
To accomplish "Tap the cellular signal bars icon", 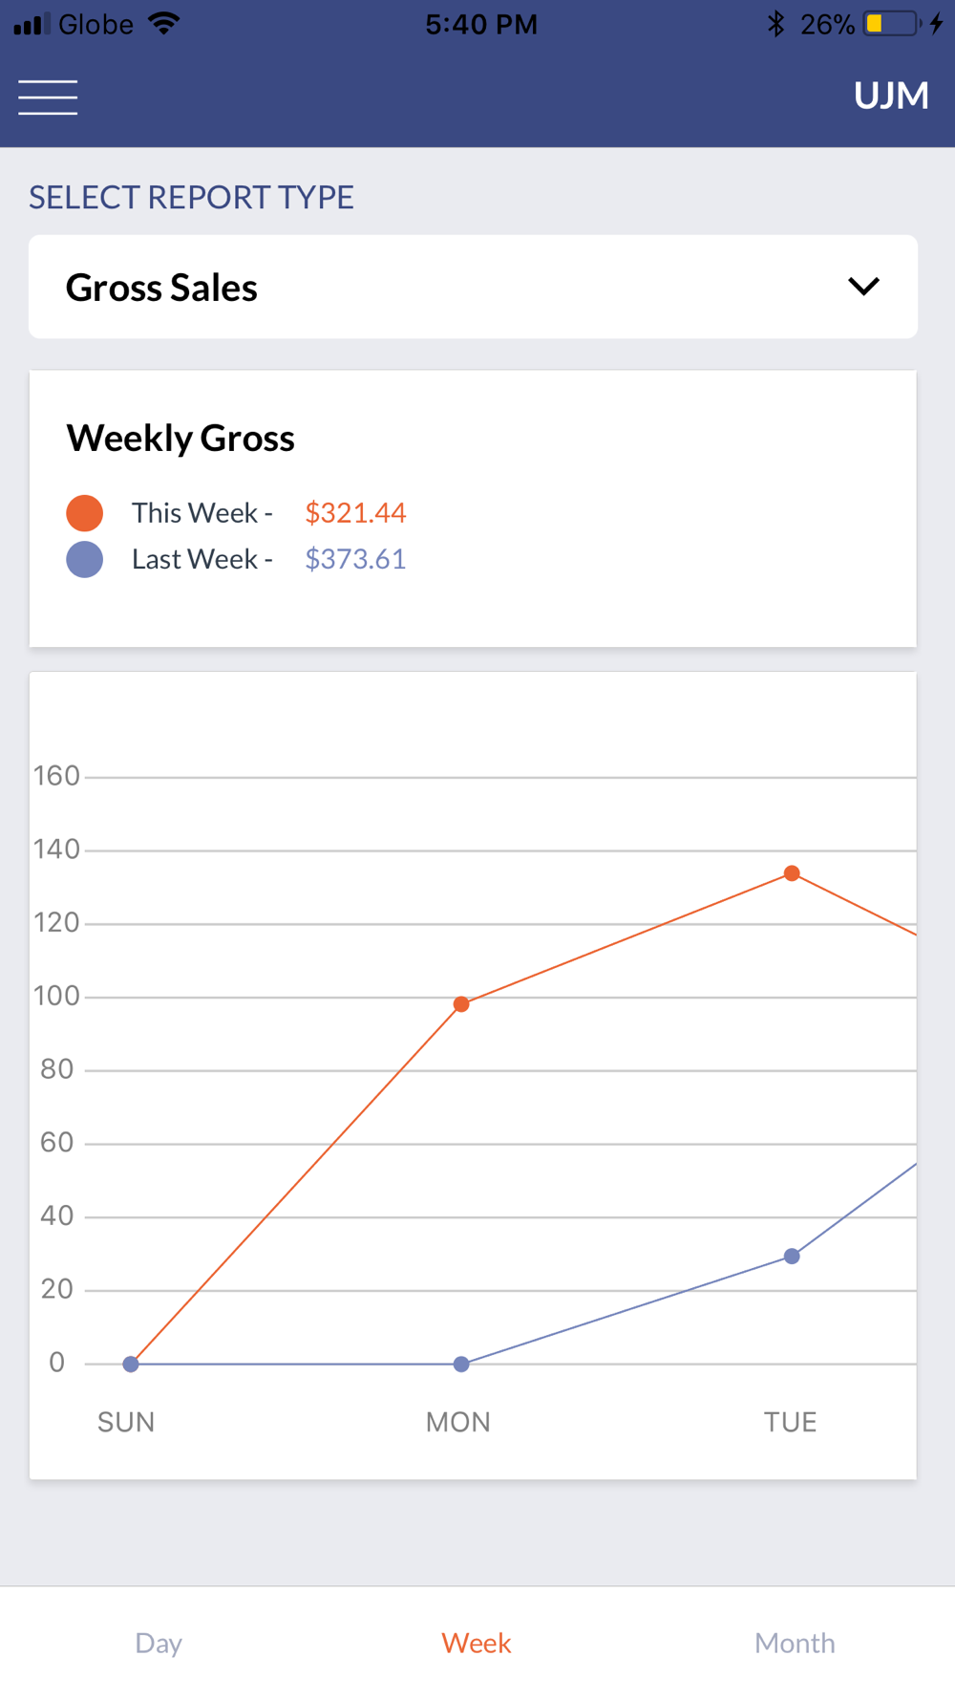I will pos(32,24).
